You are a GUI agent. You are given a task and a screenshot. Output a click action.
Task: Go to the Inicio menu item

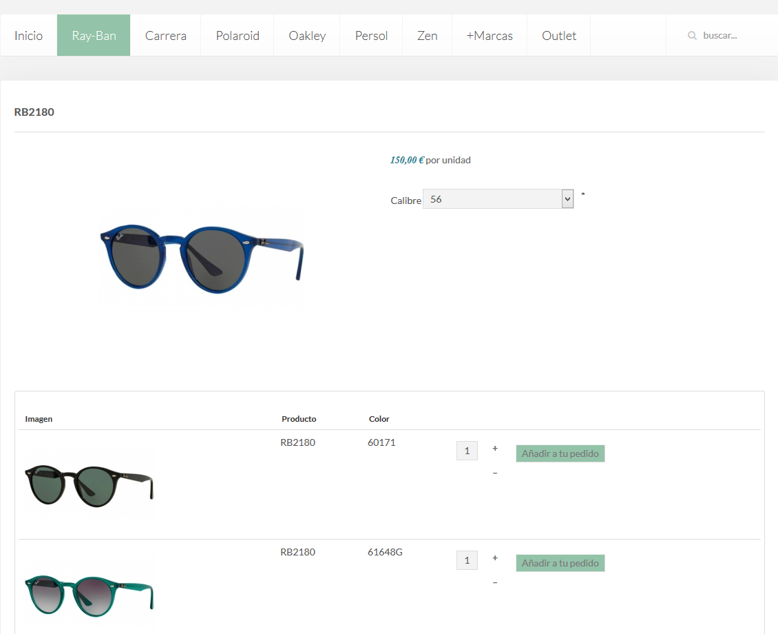28,35
